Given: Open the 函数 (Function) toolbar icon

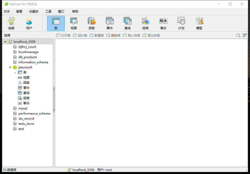Looking at the screenshot, I should pyautogui.click(x=92, y=23).
